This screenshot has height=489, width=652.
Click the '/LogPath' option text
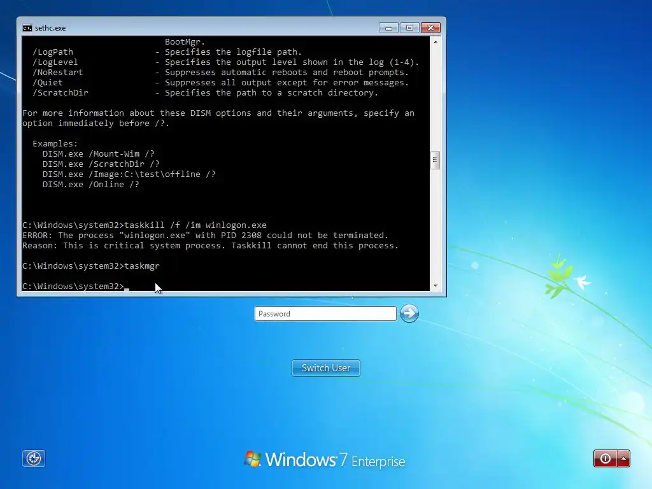point(53,52)
